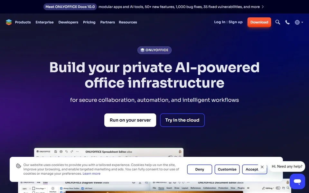Select the Insert tab in Document Editor preview
The image size is (309, 193).
pos(169,188)
